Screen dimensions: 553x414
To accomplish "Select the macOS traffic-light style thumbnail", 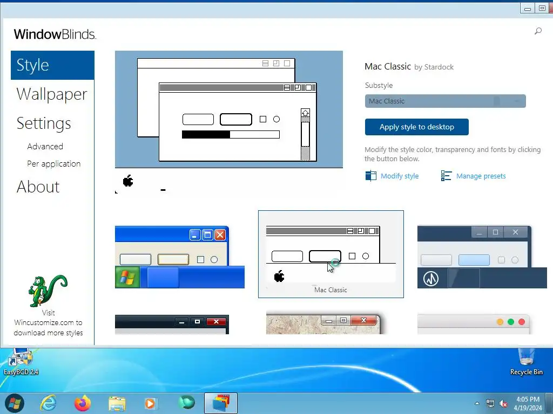I will [474, 324].
